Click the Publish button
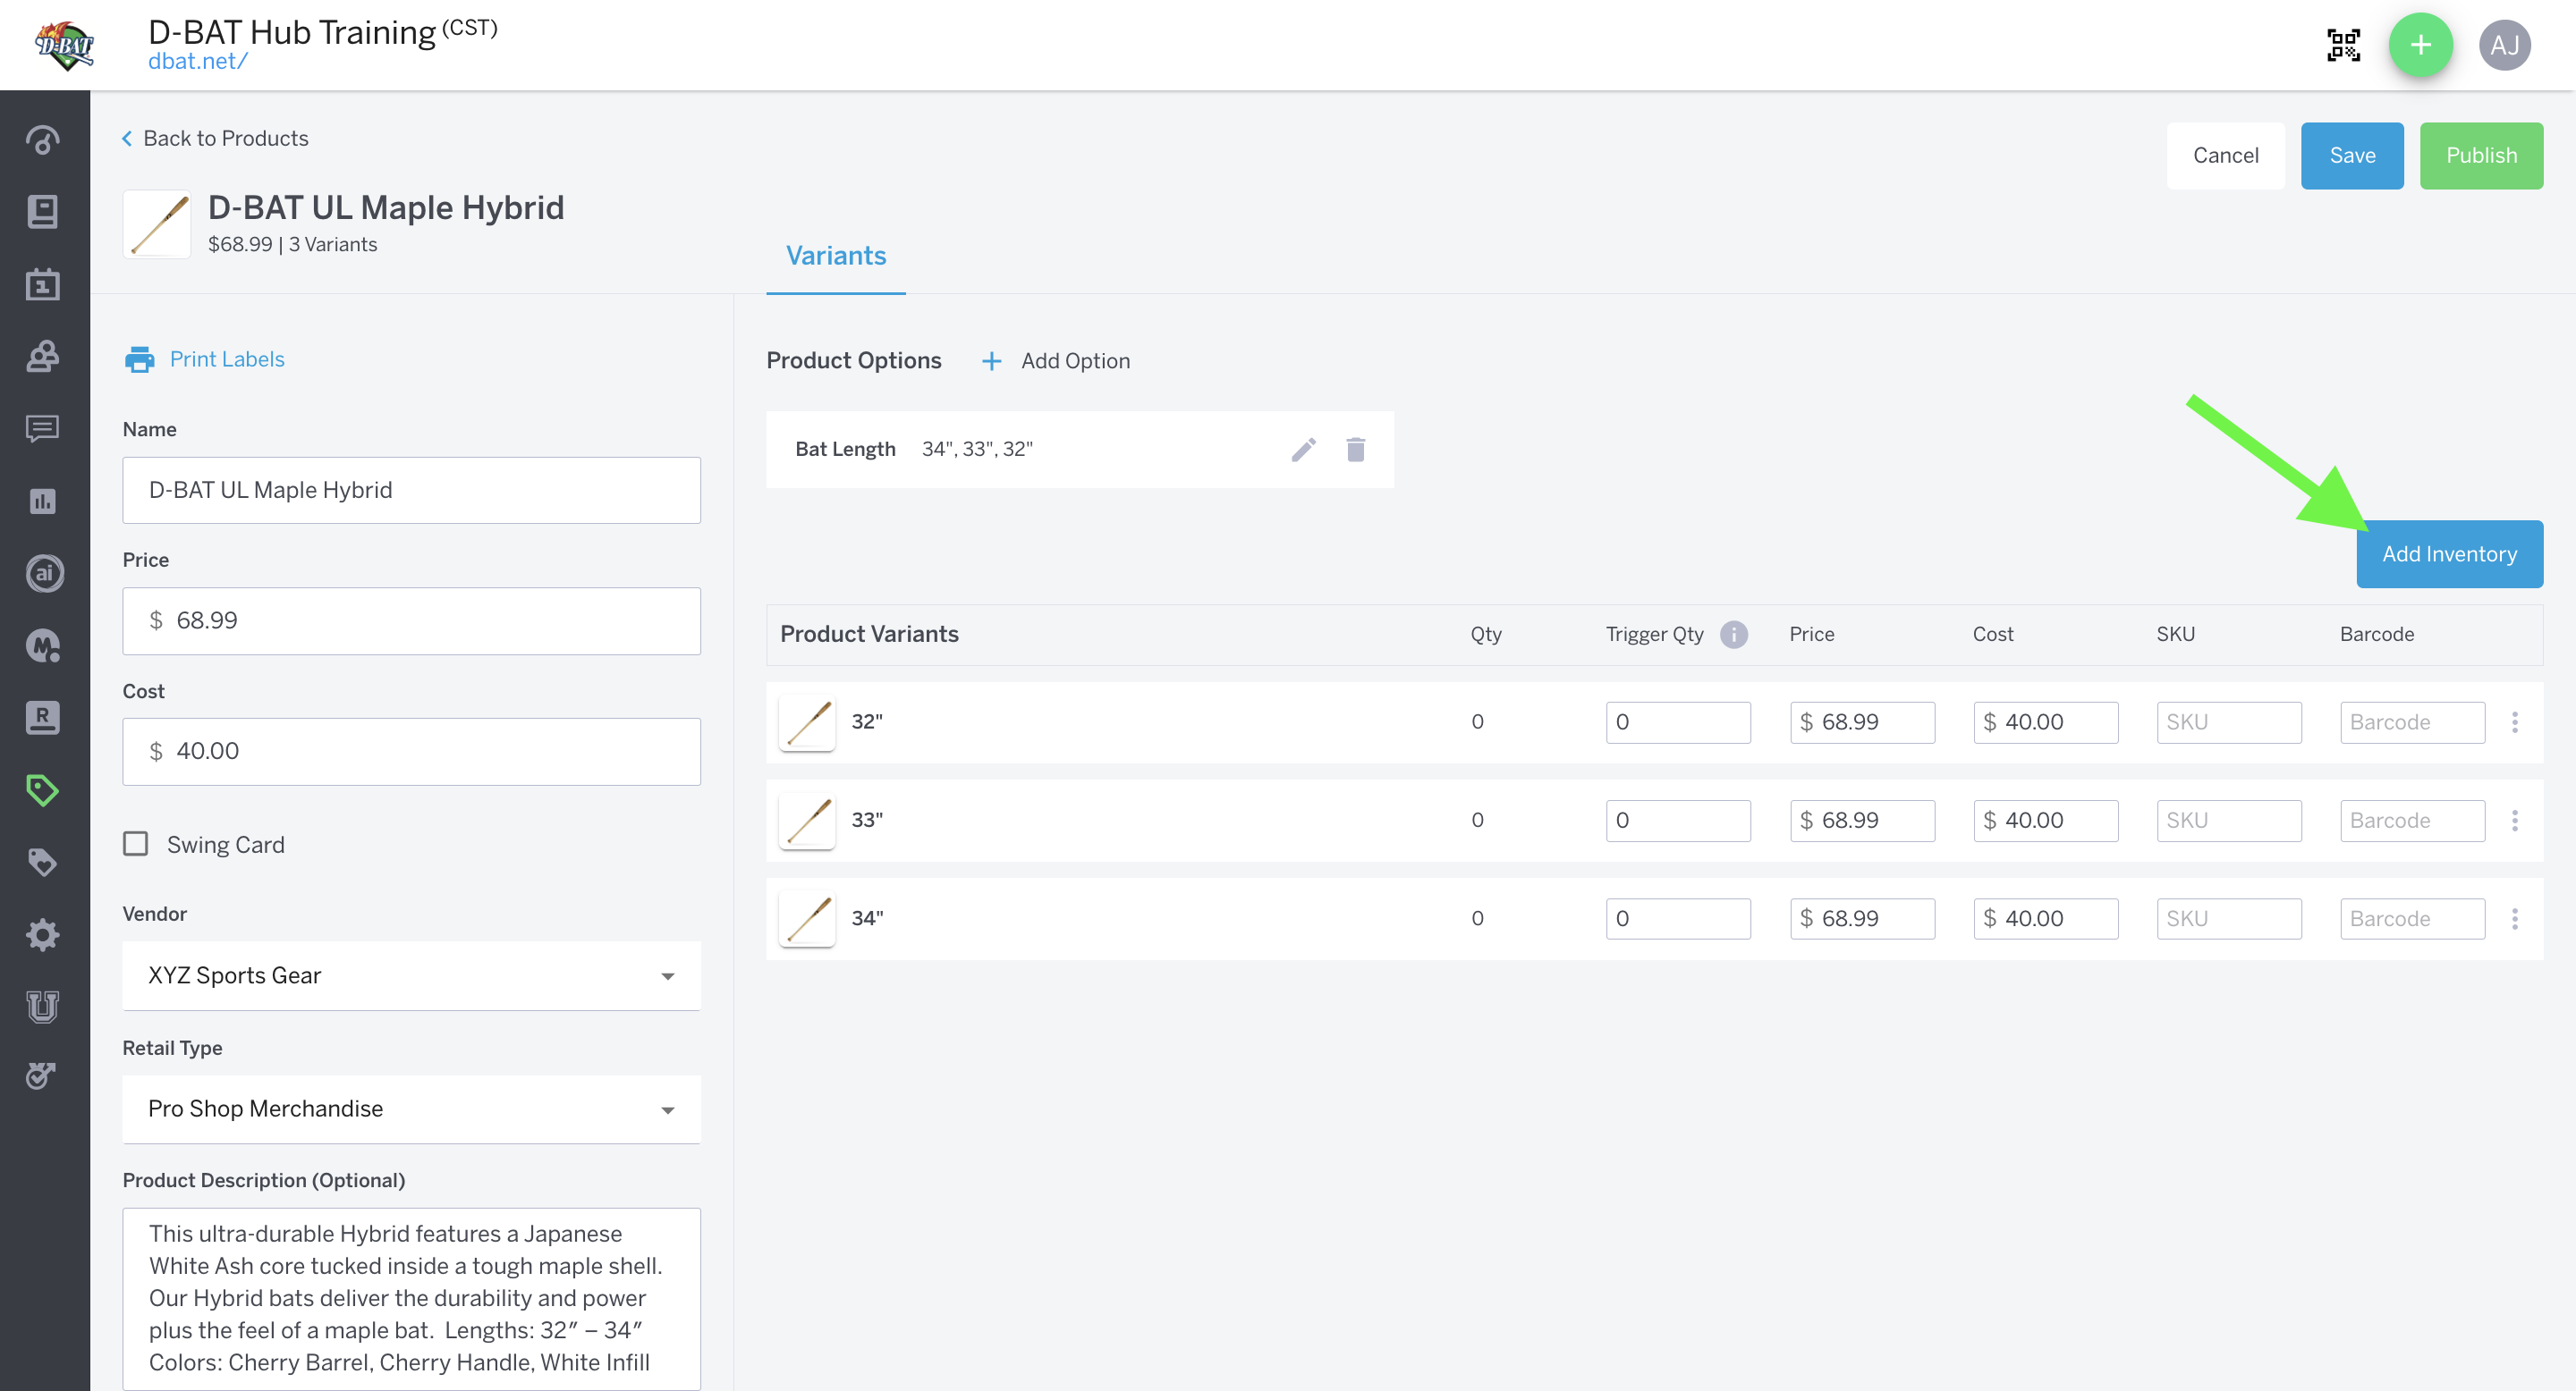2576x1391 pixels. 2481,156
